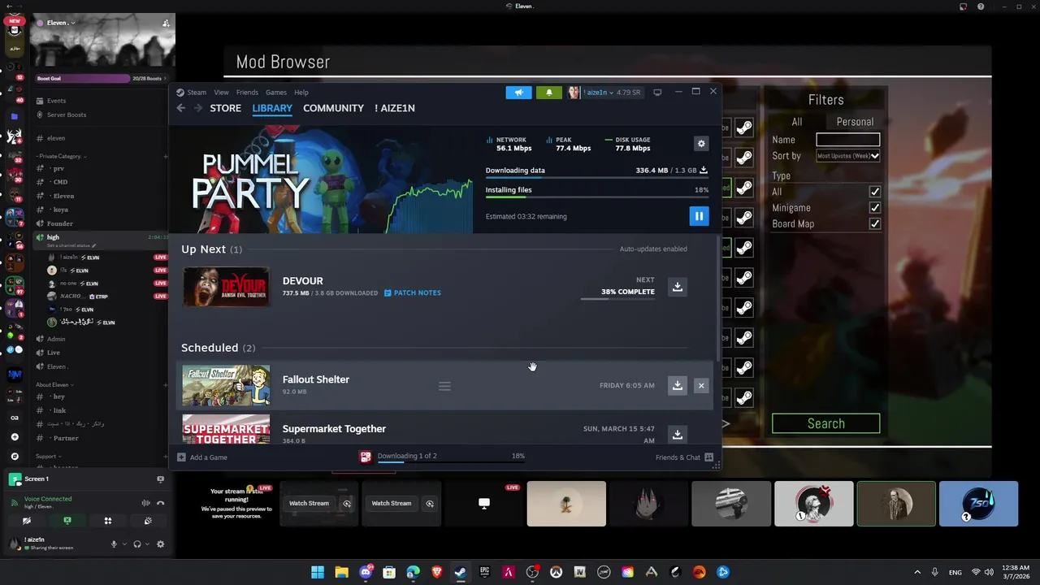
Task: Open Server Boosts in Discord
Action: pyautogui.click(x=66, y=115)
